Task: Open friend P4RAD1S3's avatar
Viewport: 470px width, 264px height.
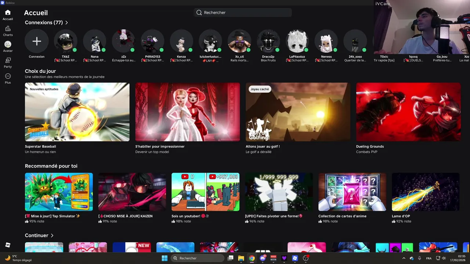Action: (x=152, y=41)
